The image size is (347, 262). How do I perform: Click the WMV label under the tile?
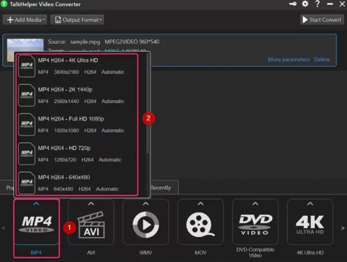pyautogui.click(x=146, y=253)
